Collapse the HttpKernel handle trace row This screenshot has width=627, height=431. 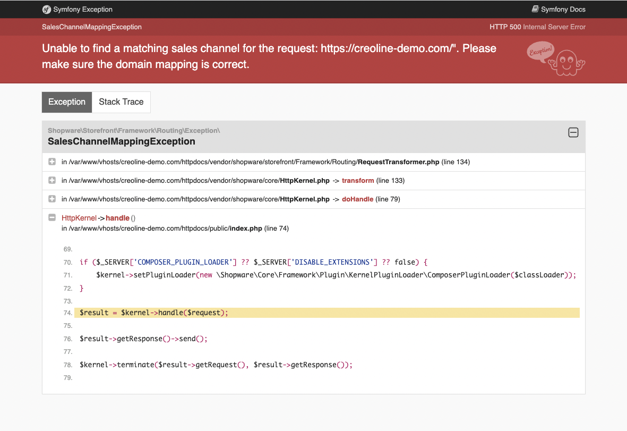[x=52, y=217]
